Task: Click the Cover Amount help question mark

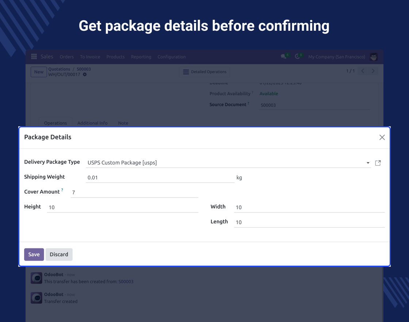Action: tap(62, 190)
